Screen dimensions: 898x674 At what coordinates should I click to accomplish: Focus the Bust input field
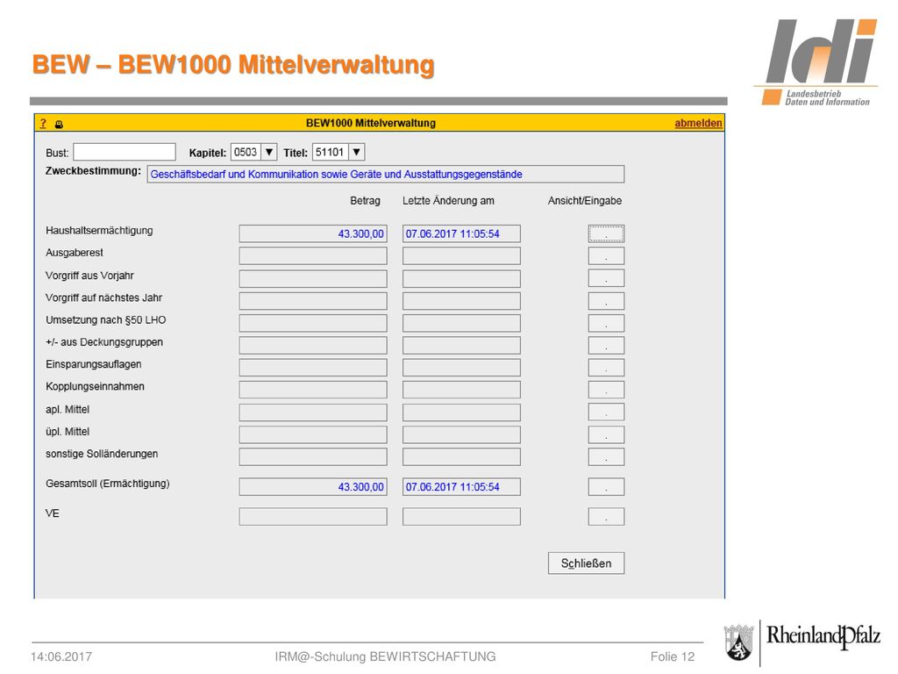[125, 152]
